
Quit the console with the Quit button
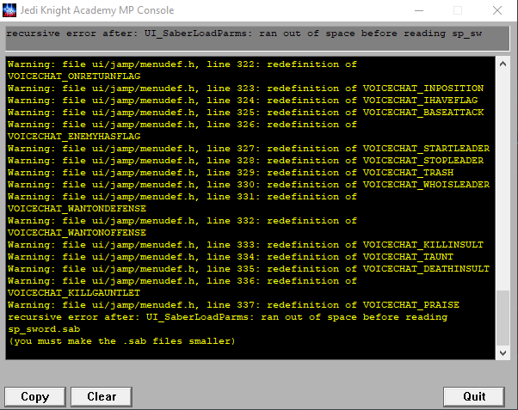click(473, 396)
